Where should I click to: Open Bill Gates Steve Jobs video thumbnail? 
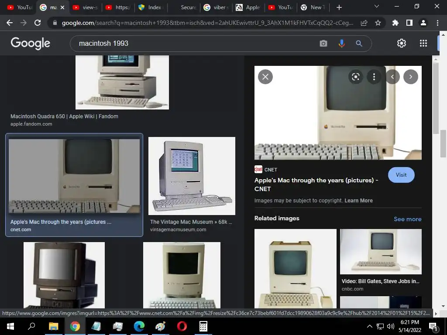click(381, 252)
